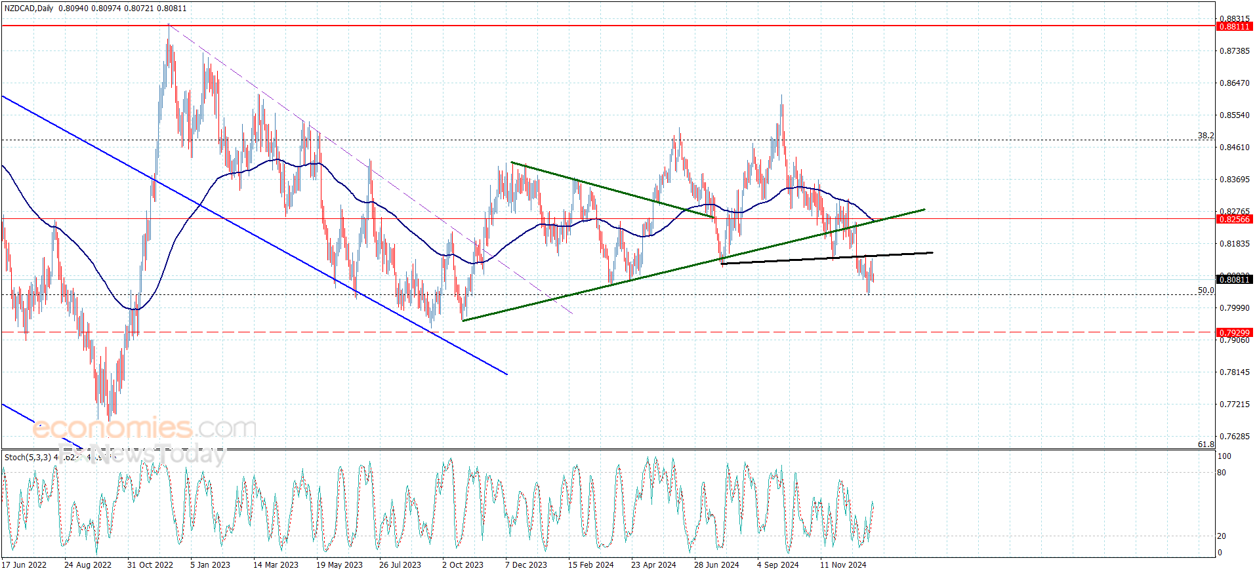Image resolution: width=1257 pixels, height=573 pixels.
Task: Click the 0.79990 price scale value
Action: pos(1234,308)
